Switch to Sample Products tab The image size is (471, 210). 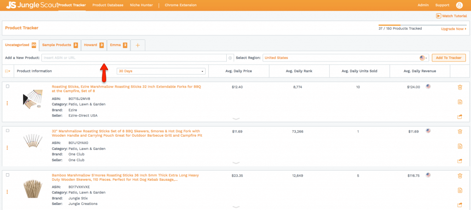click(60, 45)
